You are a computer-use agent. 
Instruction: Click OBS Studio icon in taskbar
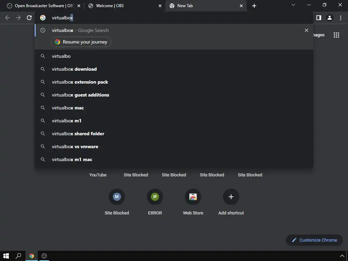click(x=44, y=256)
